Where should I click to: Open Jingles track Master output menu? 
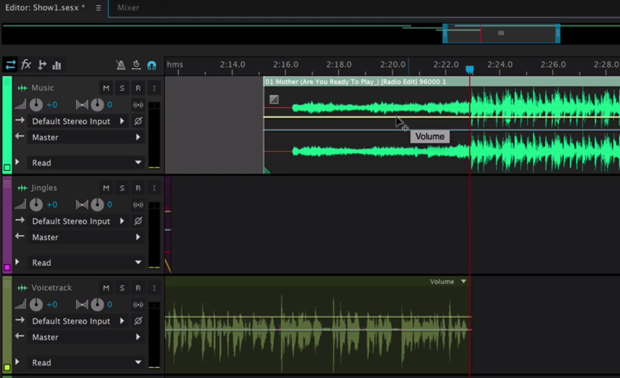click(86, 237)
